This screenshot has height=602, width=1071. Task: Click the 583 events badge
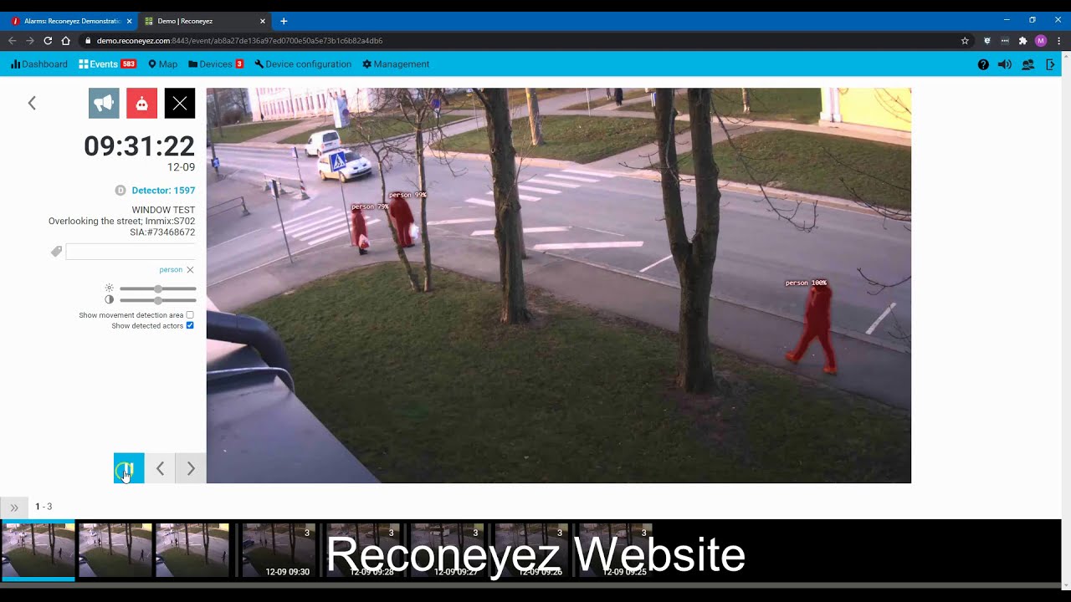[128, 64]
